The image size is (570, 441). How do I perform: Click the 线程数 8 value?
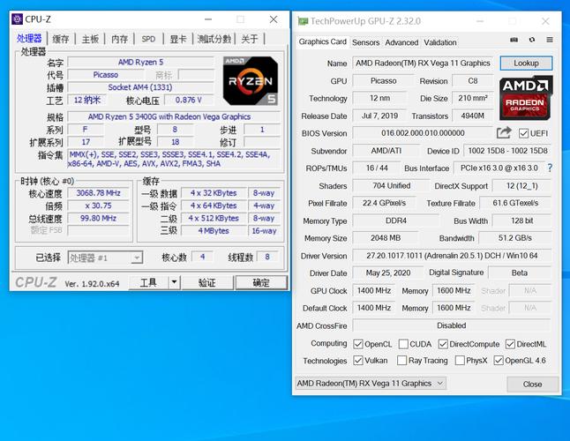pos(267,257)
